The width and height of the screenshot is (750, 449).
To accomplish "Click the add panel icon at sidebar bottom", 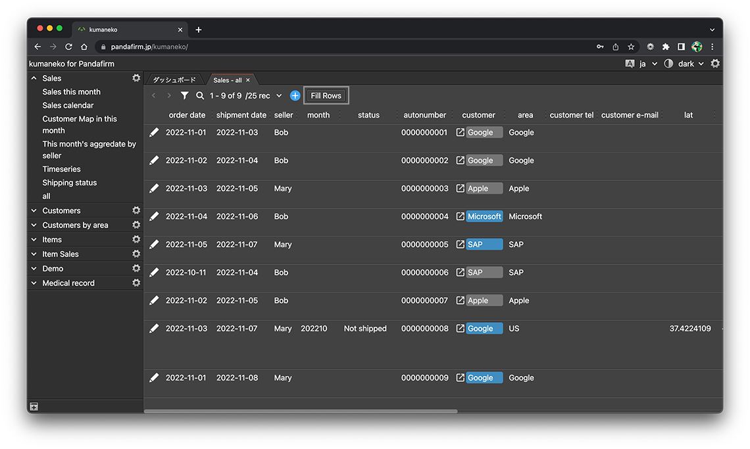I will coord(34,407).
